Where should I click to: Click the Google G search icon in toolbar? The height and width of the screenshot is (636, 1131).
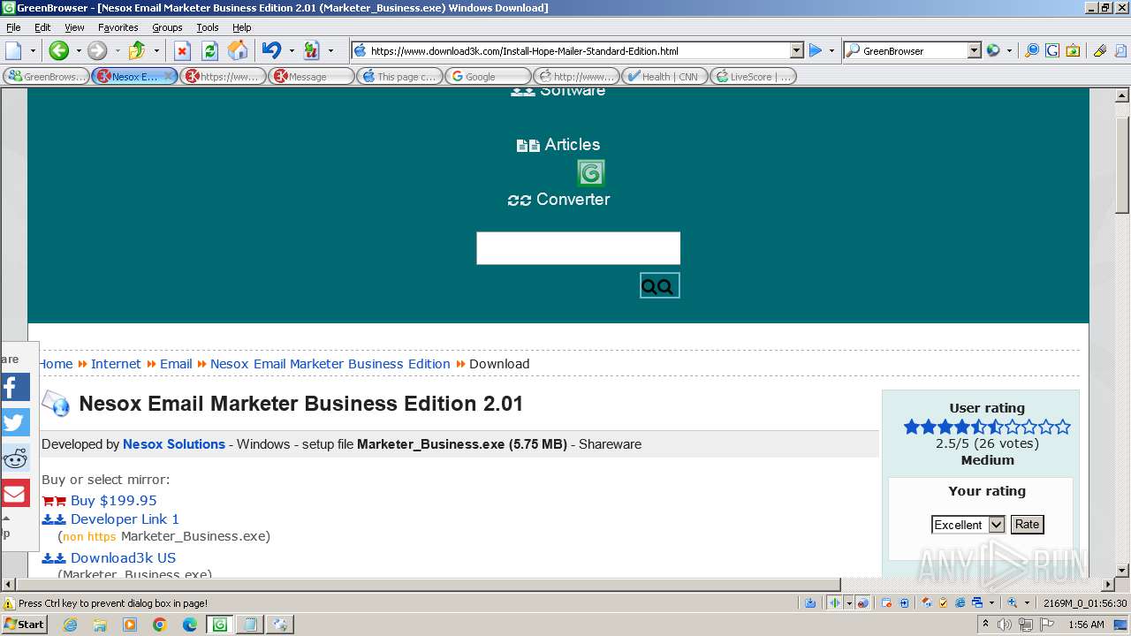[1052, 50]
